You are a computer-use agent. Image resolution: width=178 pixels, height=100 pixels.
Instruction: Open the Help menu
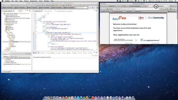point(52,1)
